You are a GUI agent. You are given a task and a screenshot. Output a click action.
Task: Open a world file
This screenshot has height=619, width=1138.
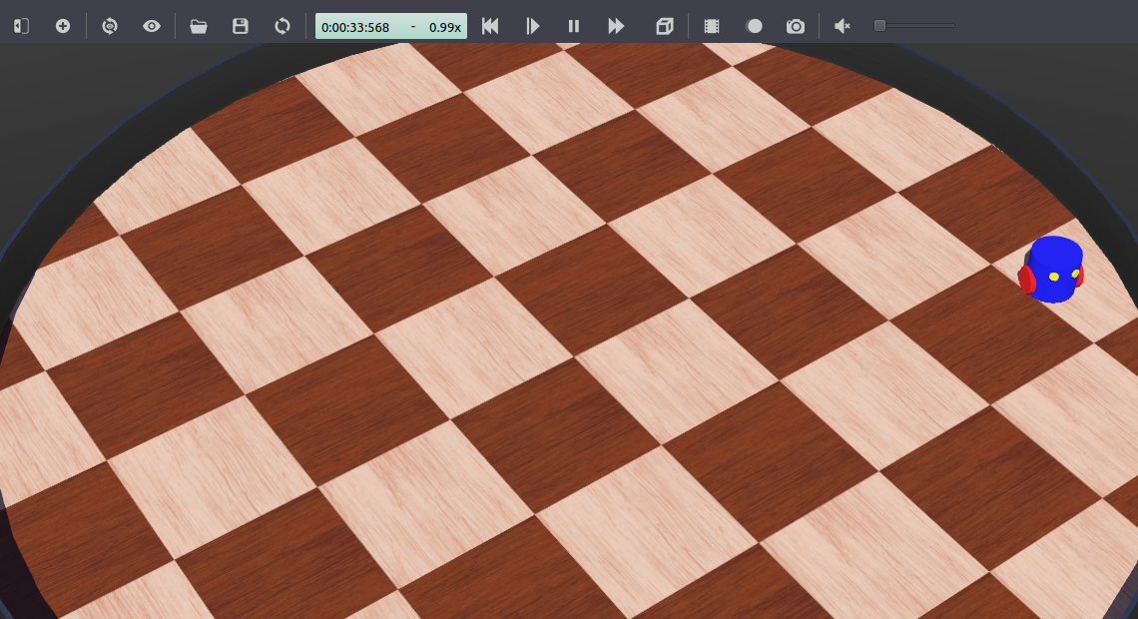point(197,26)
